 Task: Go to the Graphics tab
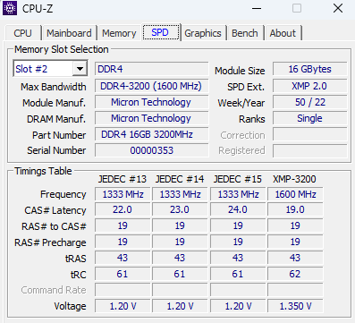click(x=203, y=33)
